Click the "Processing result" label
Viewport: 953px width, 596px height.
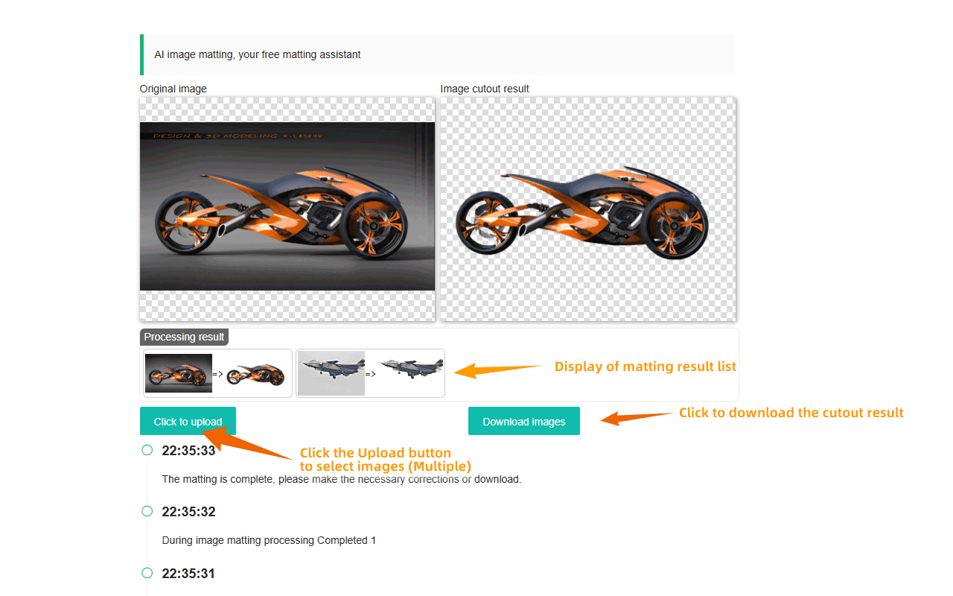184,337
